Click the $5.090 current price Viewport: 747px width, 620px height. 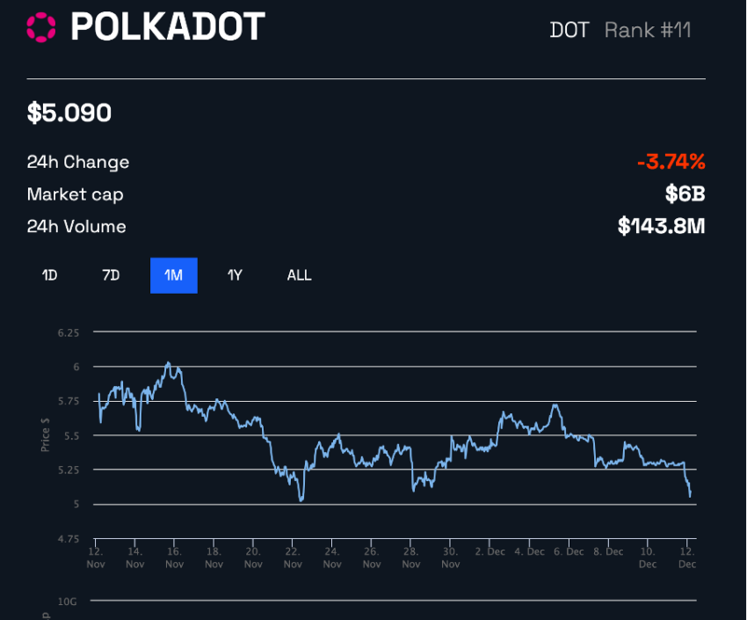69,113
